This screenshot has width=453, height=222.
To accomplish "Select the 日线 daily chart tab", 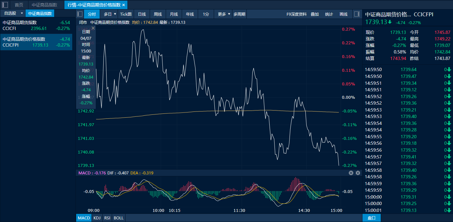I will click(142, 14).
